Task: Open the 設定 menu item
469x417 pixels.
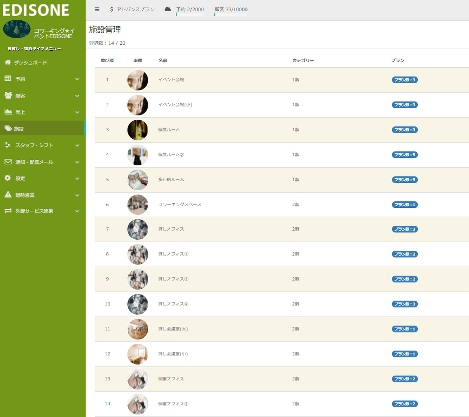Action: (x=20, y=178)
